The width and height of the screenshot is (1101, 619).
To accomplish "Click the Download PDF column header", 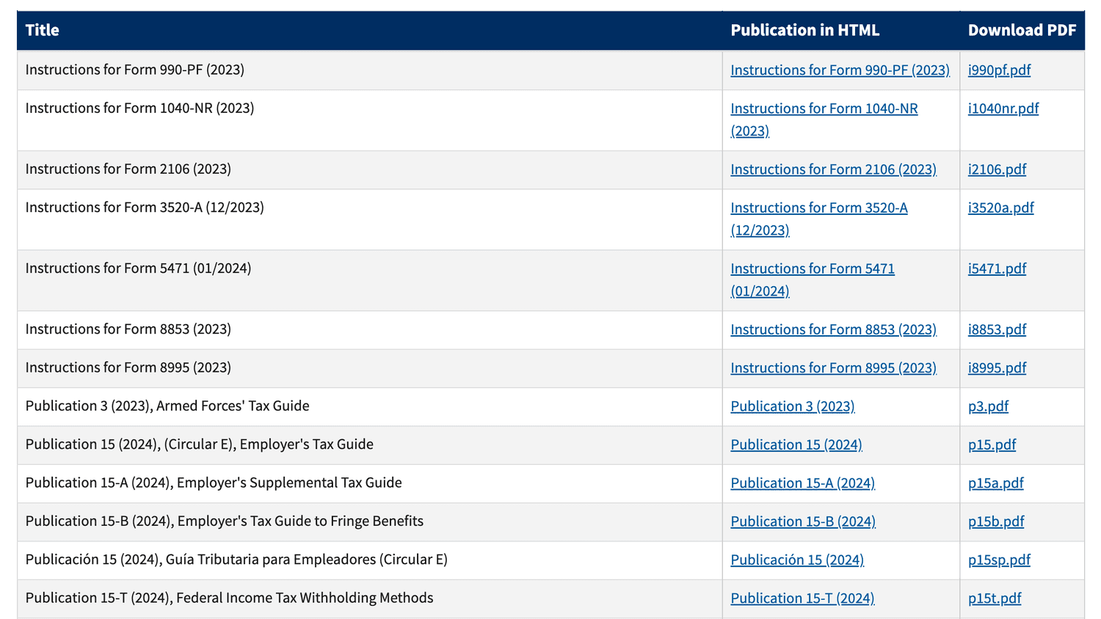I will coord(1022,30).
